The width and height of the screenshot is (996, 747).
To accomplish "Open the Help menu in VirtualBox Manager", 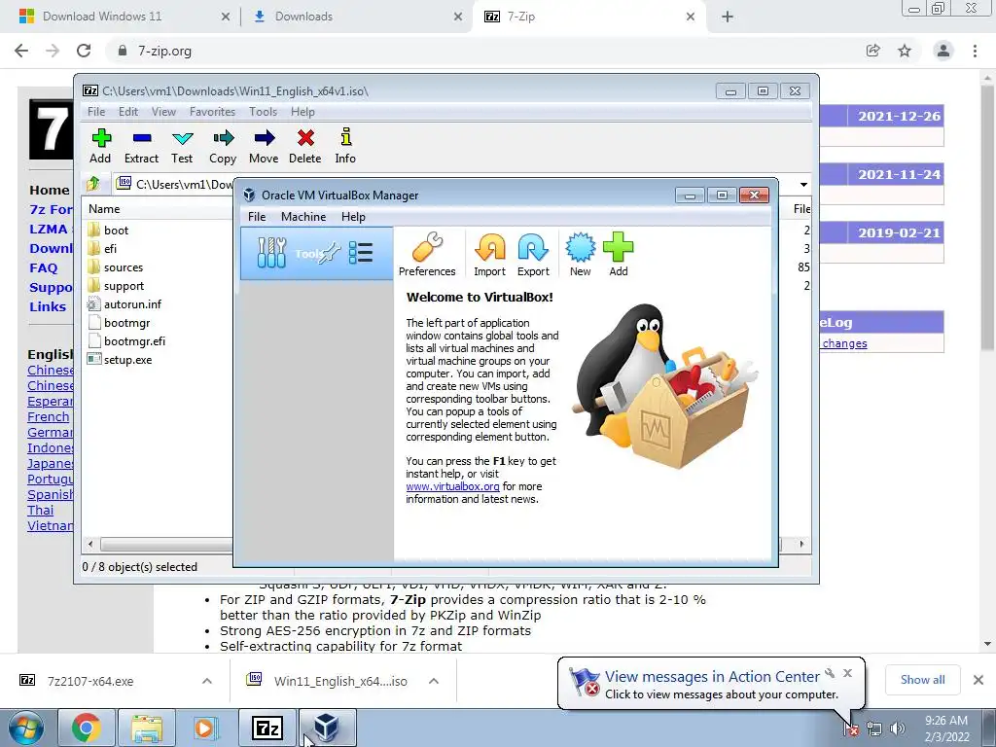I will click(x=353, y=217).
